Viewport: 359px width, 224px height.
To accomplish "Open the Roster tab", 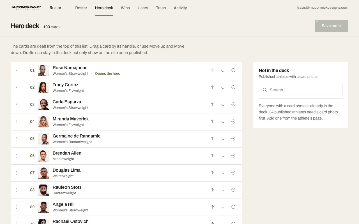I will tap(81, 8).
